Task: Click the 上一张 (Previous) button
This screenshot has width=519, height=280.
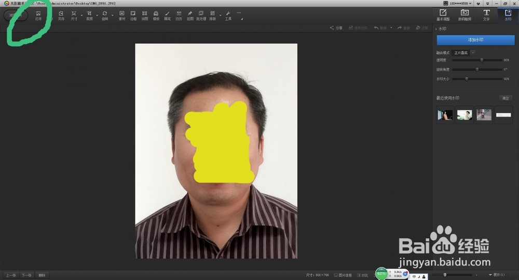Action: [x=11, y=275]
